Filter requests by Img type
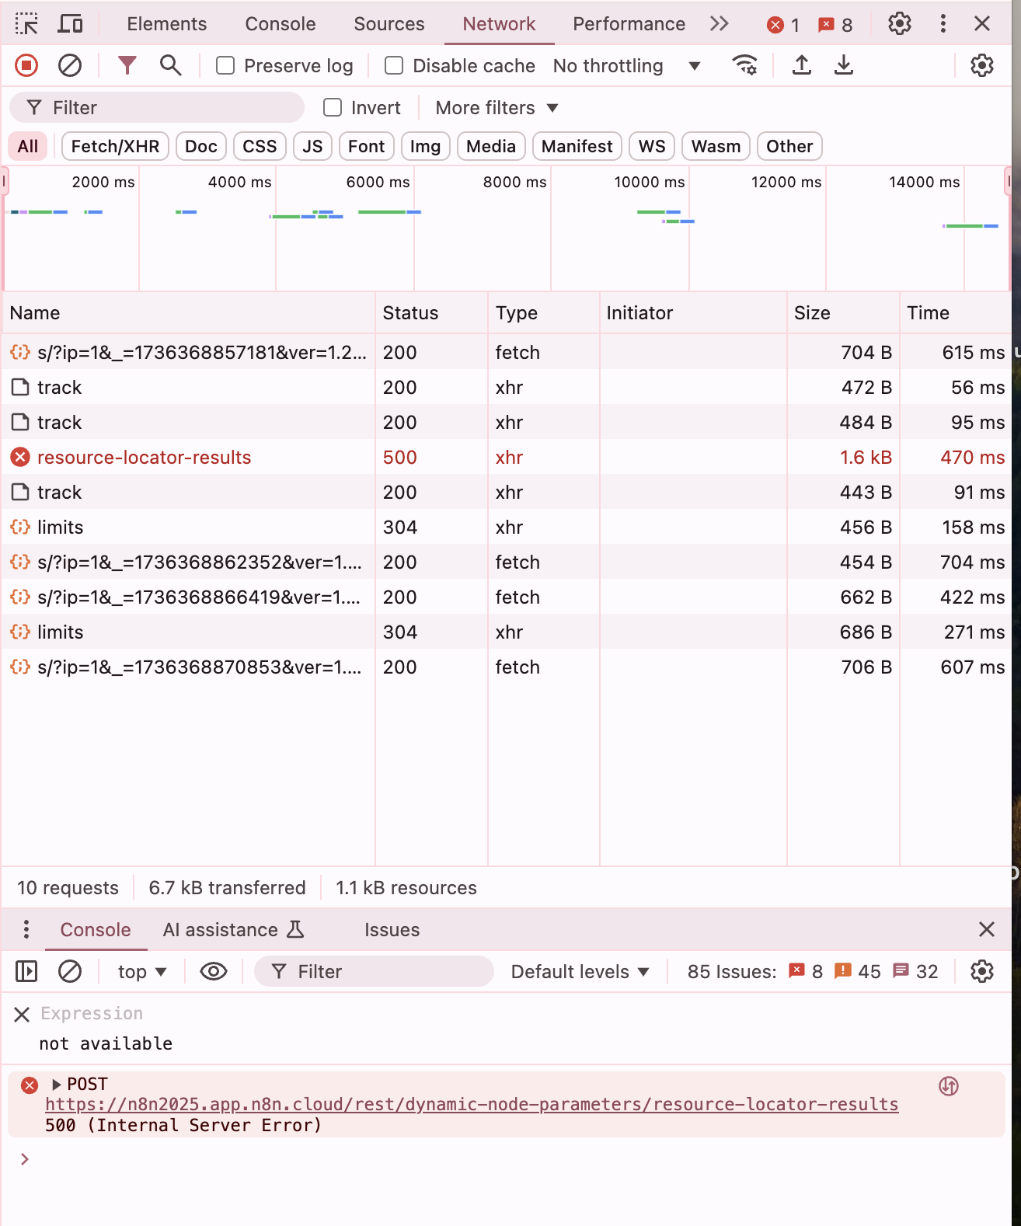The height and width of the screenshot is (1226, 1021). (425, 146)
